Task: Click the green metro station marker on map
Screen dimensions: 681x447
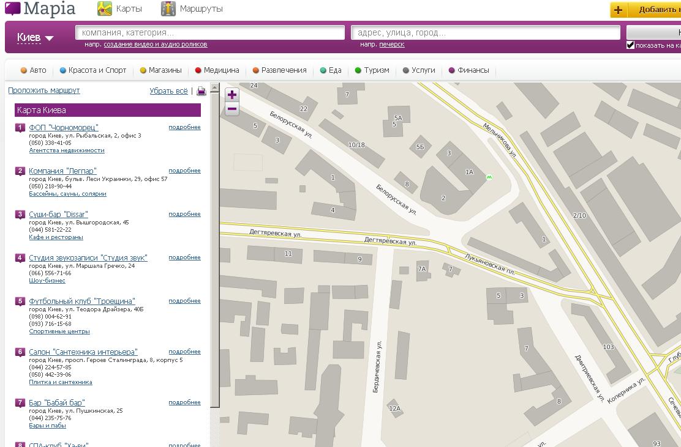Action: coord(489,177)
